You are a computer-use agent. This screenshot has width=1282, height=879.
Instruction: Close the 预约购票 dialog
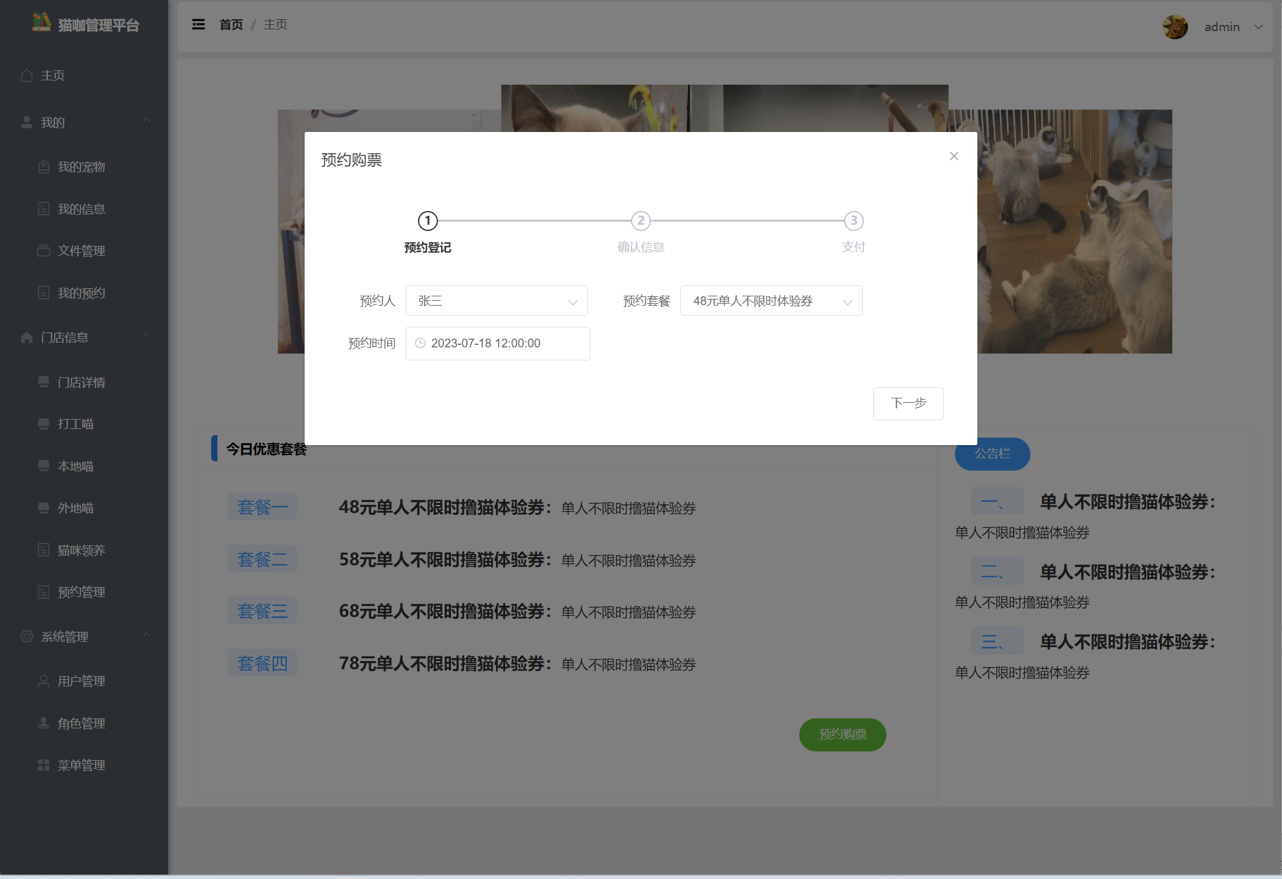click(x=954, y=156)
